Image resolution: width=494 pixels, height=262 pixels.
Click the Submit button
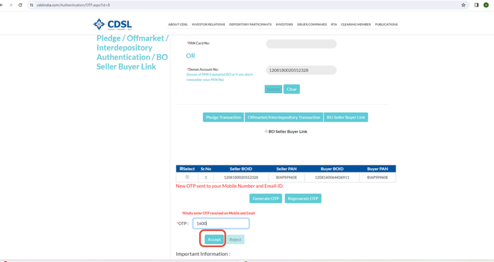pos(273,89)
